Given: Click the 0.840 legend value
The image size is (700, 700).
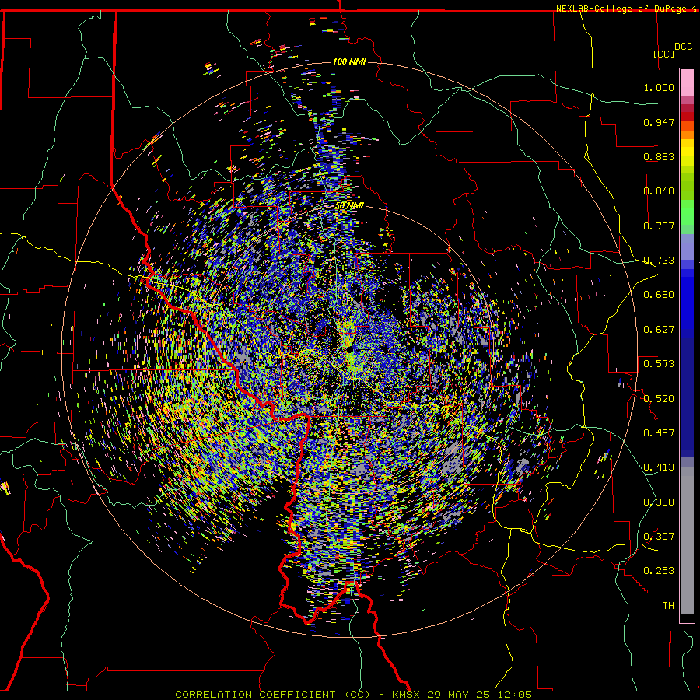Looking at the screenshot, I should coord(659,191).
